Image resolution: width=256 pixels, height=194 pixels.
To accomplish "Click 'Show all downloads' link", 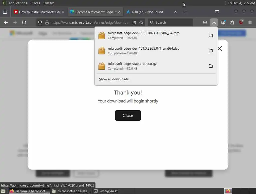I will [x=114, y=79].
